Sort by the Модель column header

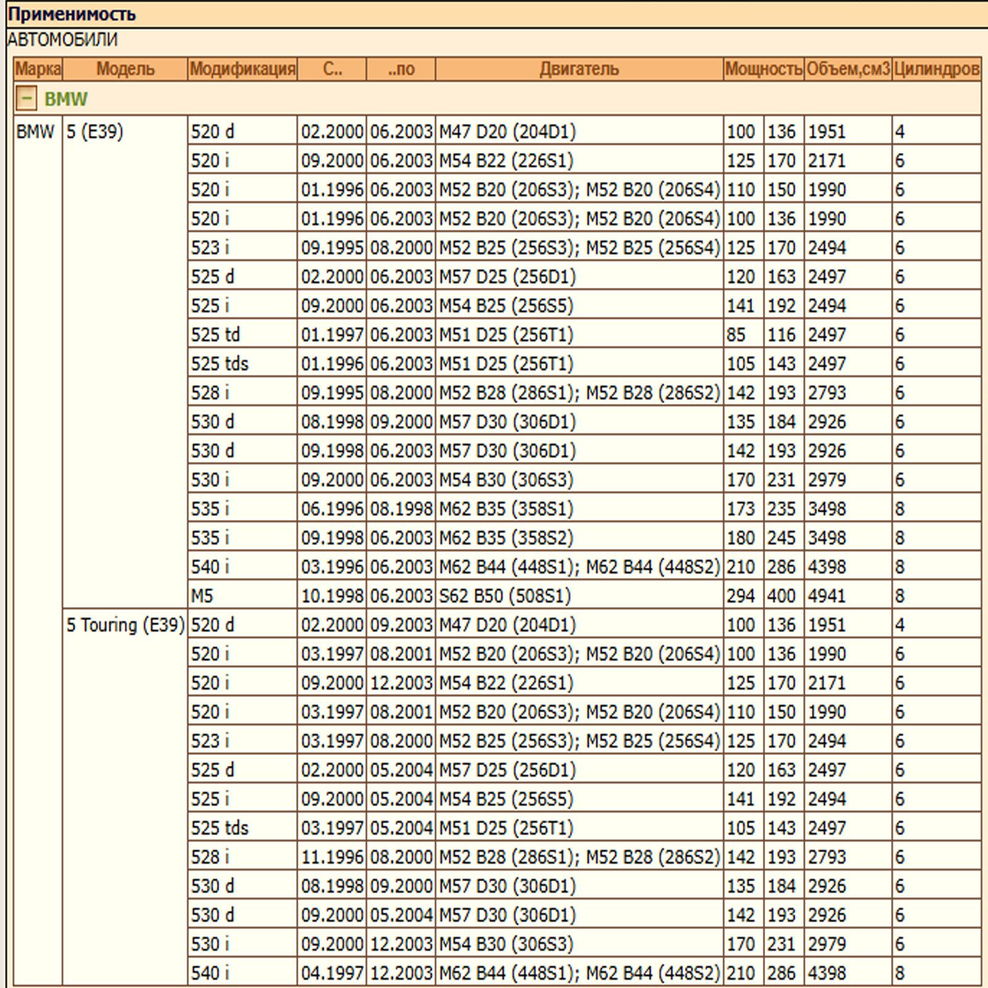click(x=125, y=69)
